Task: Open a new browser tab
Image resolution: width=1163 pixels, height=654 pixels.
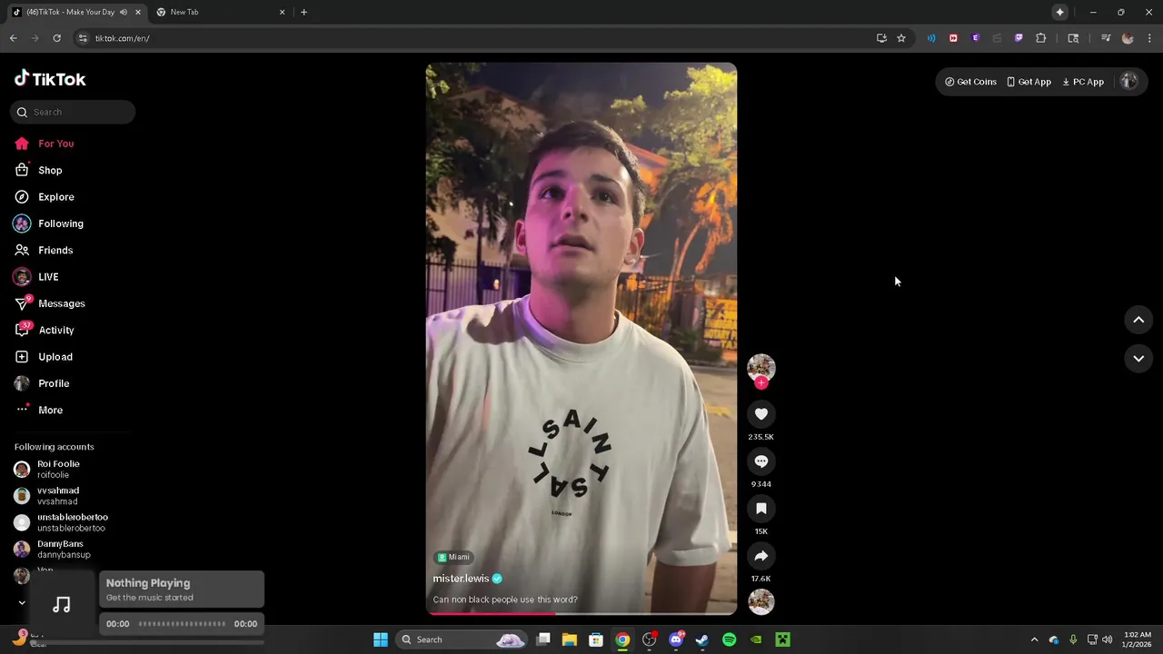Action: tap(303, 12)
